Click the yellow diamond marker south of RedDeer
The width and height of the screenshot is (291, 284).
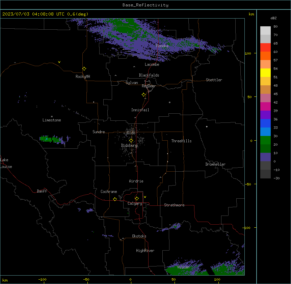(x=144, y=95)
